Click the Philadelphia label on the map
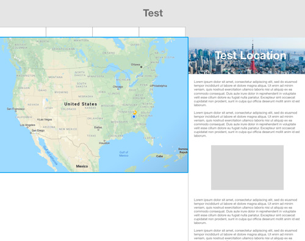This screenshot has width=305, height=241. 159,86
